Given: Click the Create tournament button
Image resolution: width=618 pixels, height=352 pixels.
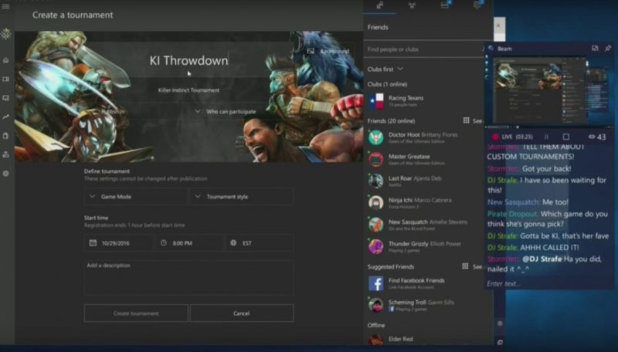Looking at the screenshot, I should [x=136, y=313].
